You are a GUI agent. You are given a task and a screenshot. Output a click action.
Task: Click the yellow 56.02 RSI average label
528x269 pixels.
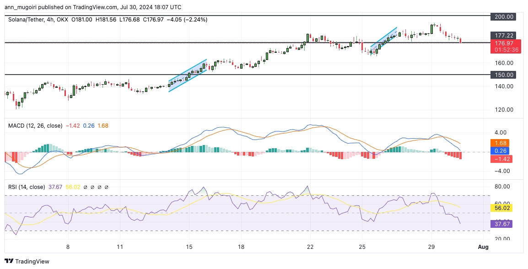pos(498,208)
